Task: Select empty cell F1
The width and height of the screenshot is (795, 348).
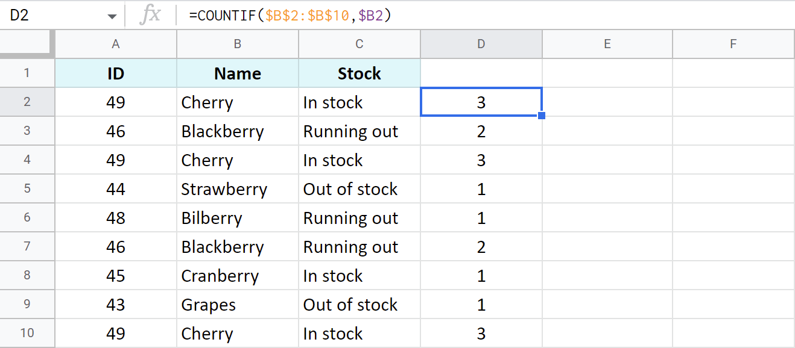Action: click(733, 73)
